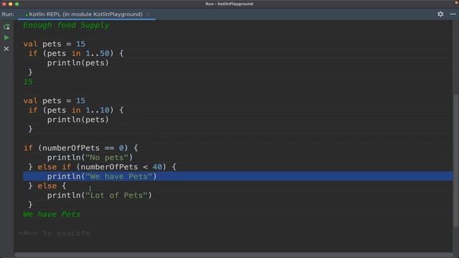The height and width of the screenshot is (258, 459).
Task: Click the horizontal scrollbar at bottom
Action: pos(233,255)
